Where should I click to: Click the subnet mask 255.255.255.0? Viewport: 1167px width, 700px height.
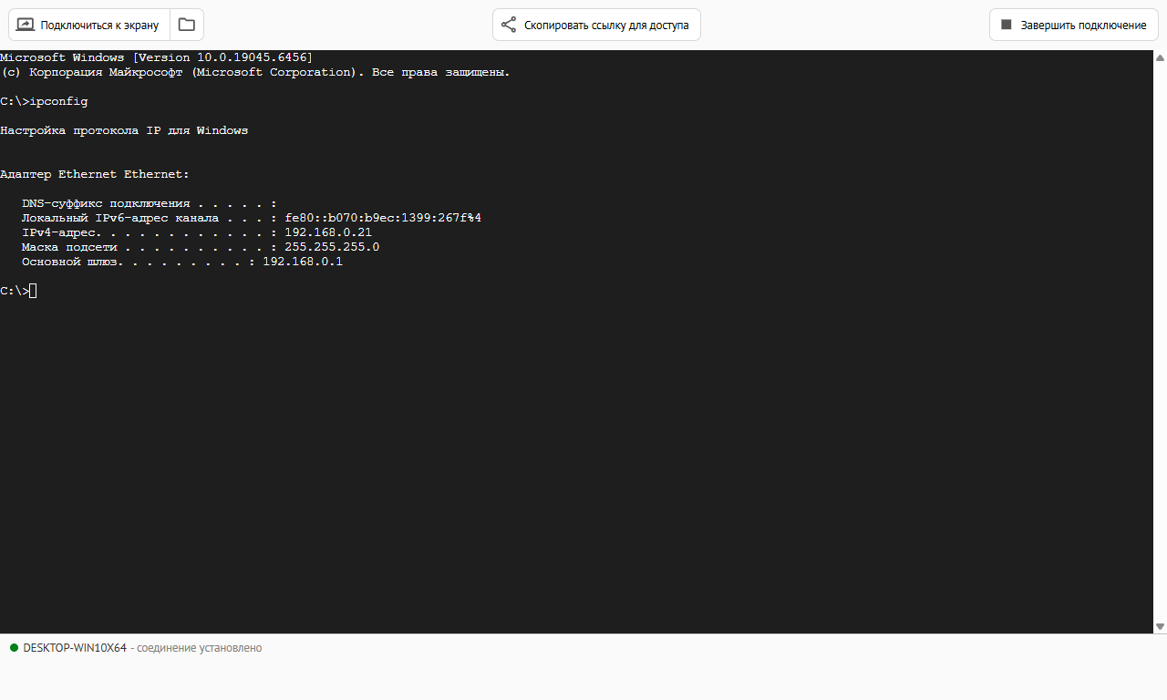pyautogui.click(x=332, y=247)
